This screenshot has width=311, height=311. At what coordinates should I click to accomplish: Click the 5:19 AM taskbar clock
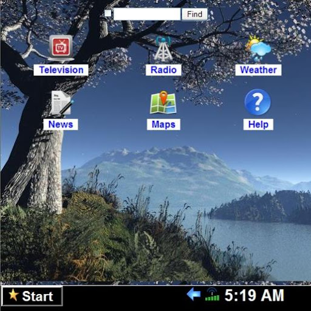pos(255,295)
